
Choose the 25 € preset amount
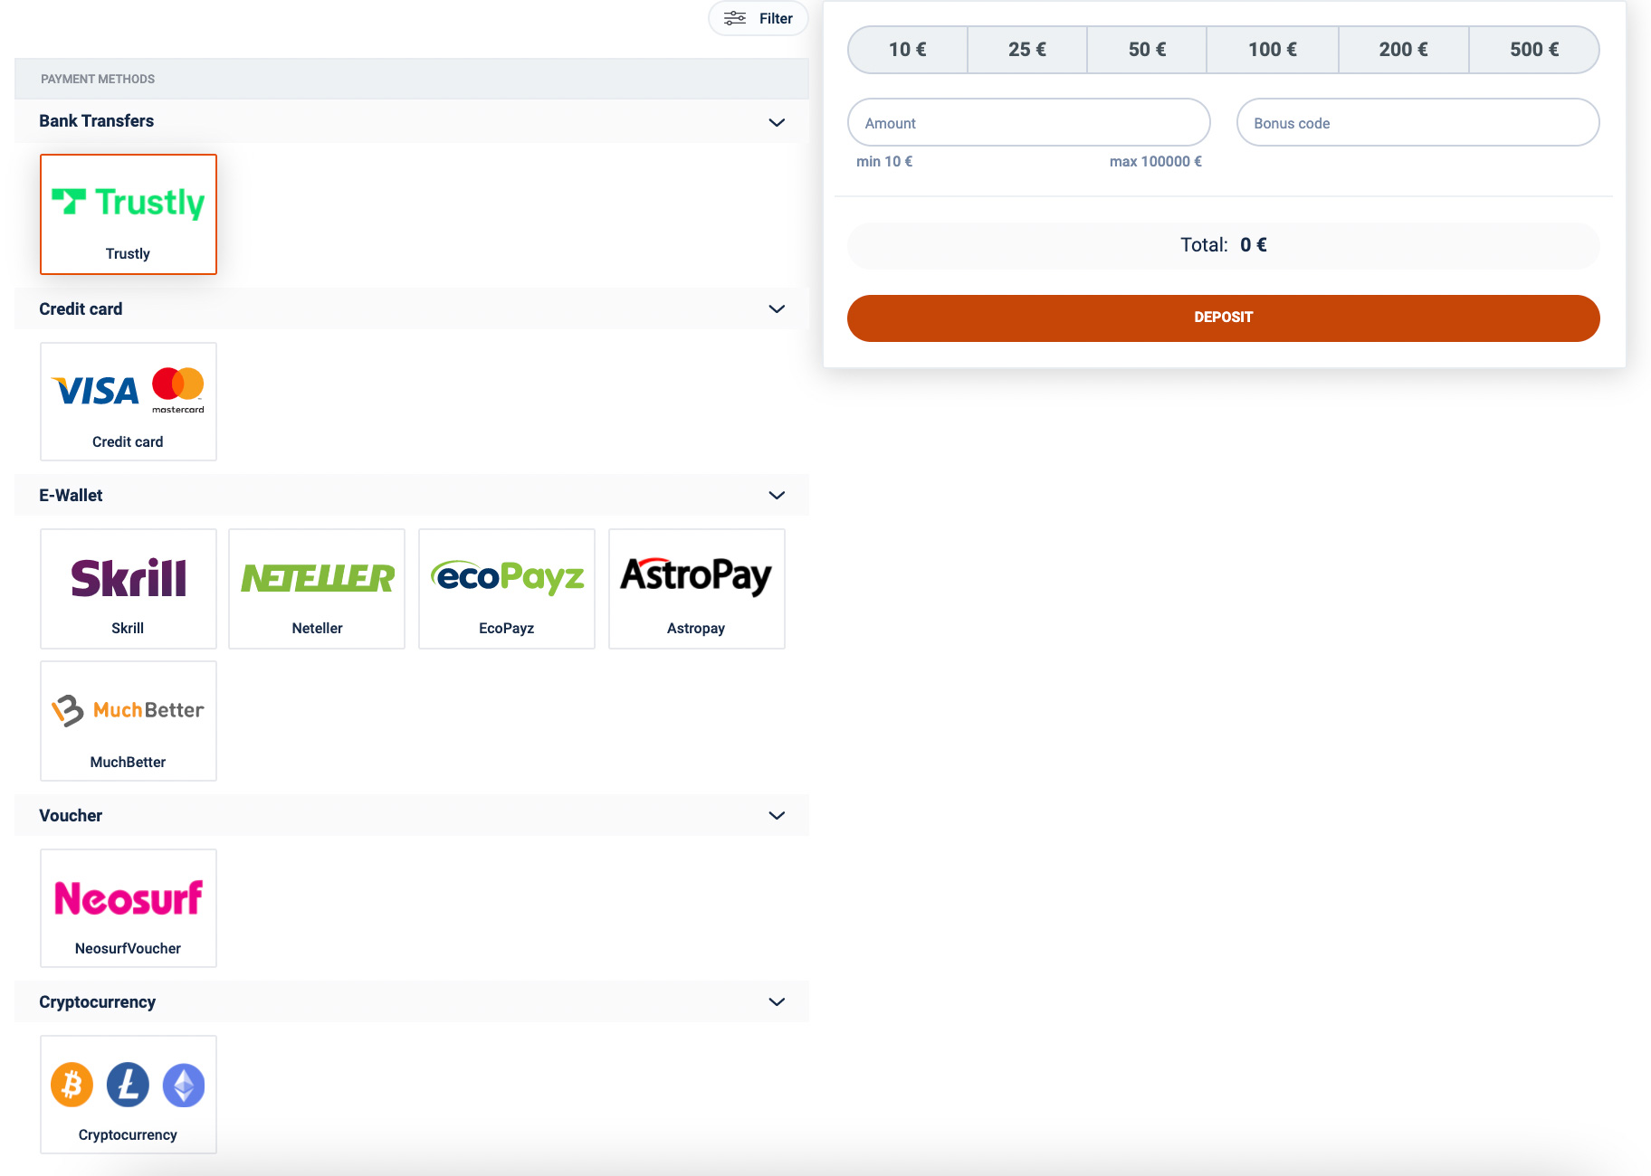(1027, 50)
